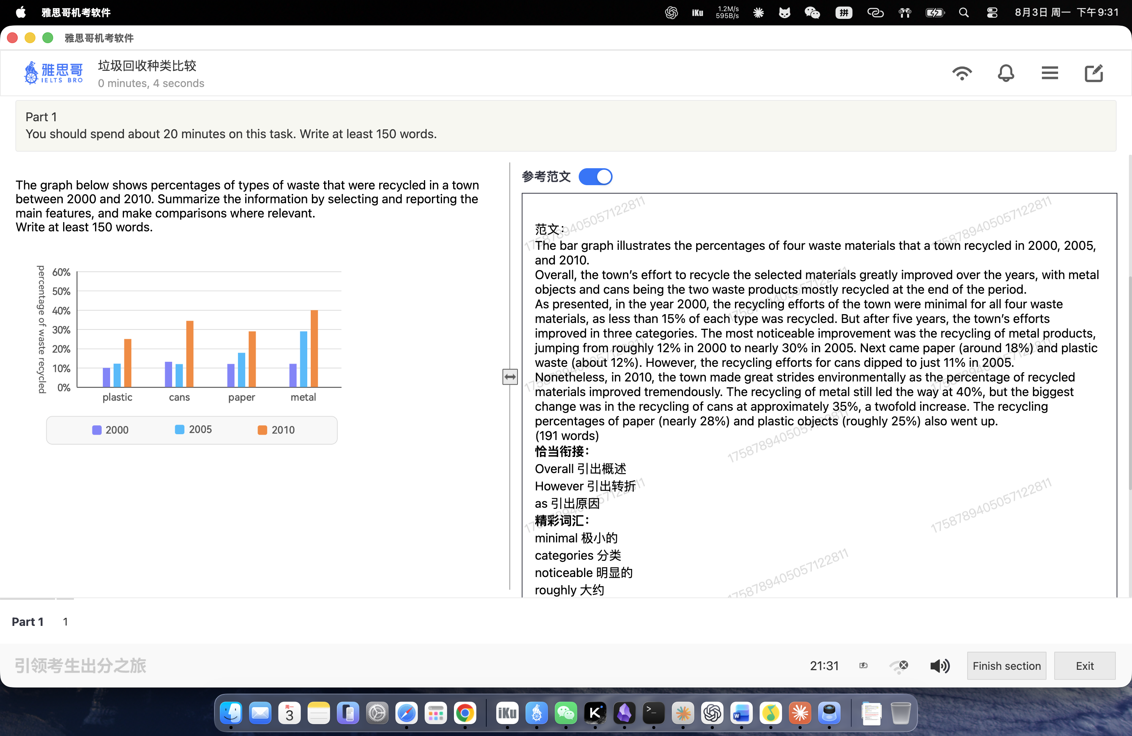Screen dimensions: 1132x736
Task: Select question number 1 in Part 1
Action: pyautogui.click(x=65, y=621)
